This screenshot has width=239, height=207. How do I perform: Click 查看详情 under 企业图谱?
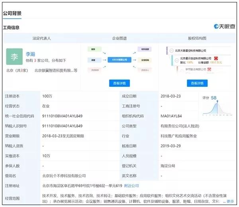119,83
